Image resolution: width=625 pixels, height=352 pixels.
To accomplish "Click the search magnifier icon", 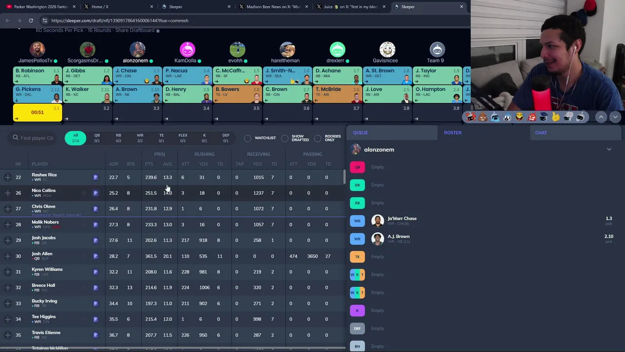I will point(16,138).
